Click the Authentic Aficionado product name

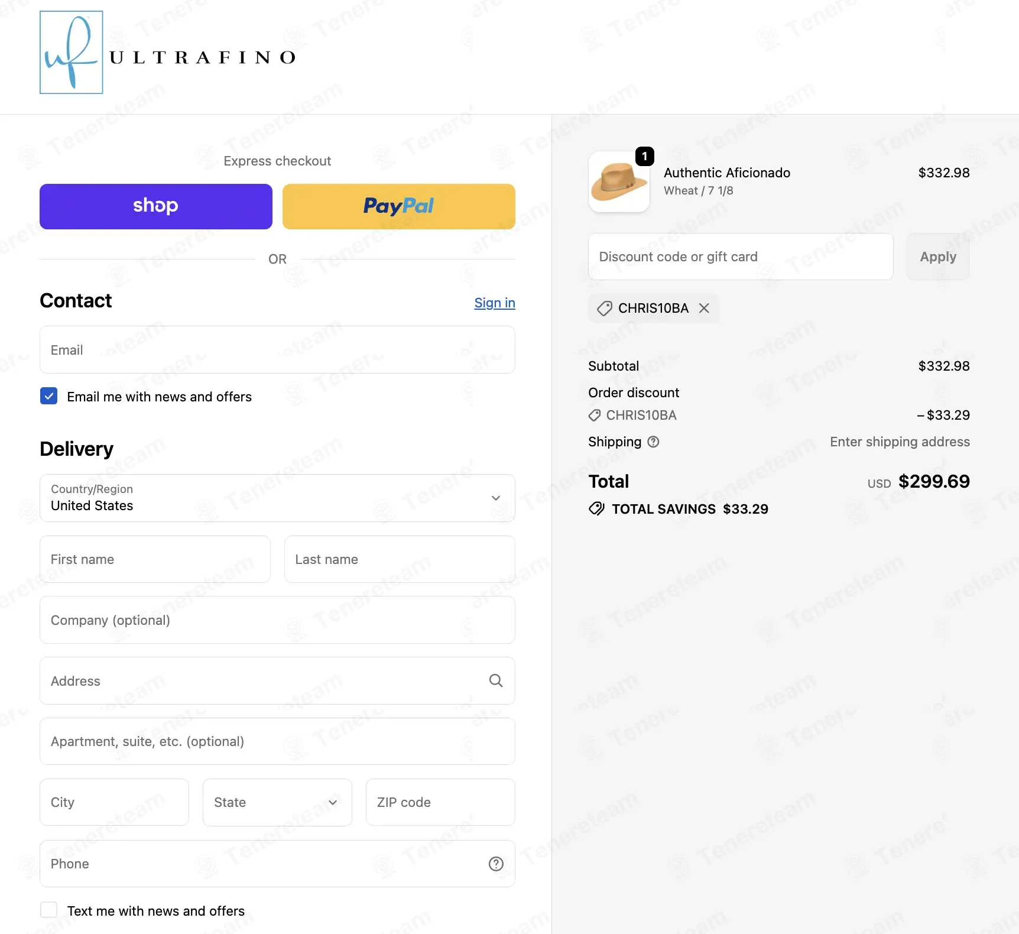727,173
